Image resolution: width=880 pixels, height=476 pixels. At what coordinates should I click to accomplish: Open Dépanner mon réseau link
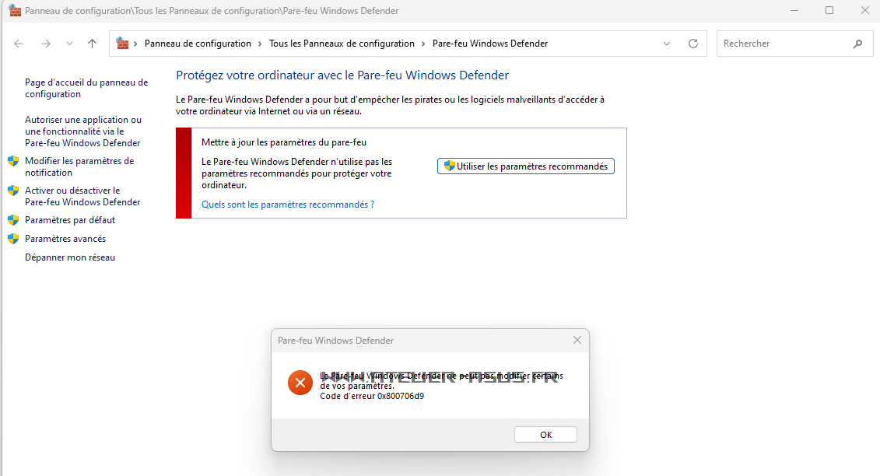point(70,257)
